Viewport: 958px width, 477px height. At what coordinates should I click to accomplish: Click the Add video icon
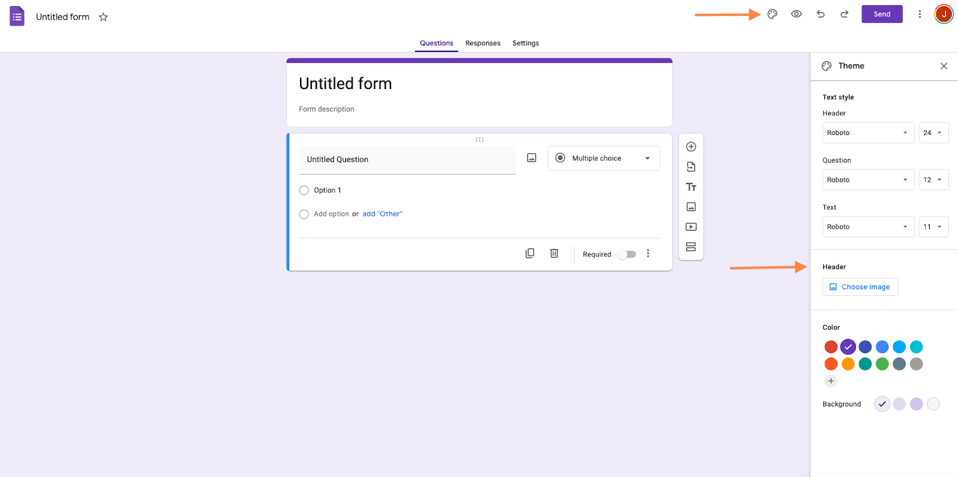coord(691,227)
